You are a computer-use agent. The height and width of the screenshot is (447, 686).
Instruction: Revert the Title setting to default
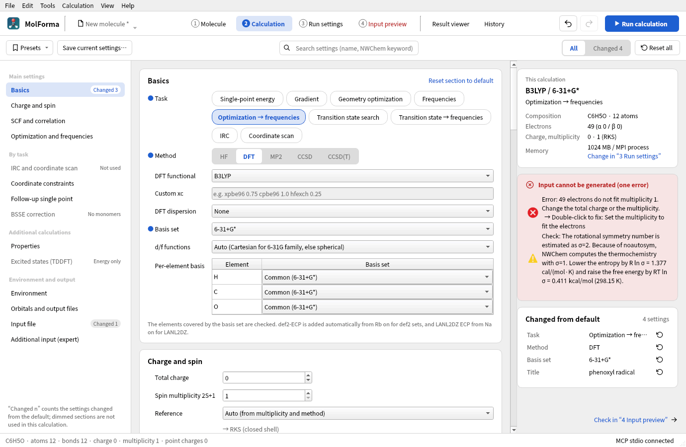coord(660,372)
